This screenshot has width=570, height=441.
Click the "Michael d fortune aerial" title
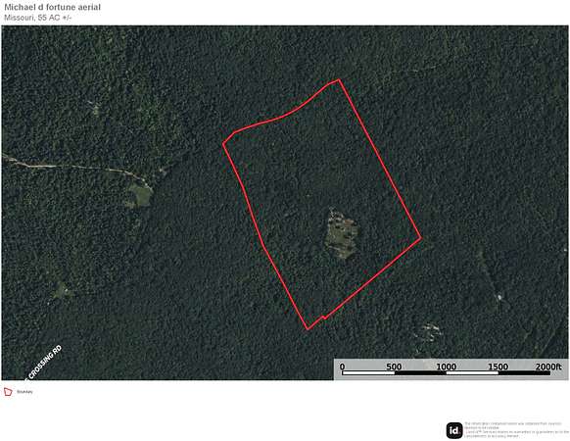coord(52,7)
